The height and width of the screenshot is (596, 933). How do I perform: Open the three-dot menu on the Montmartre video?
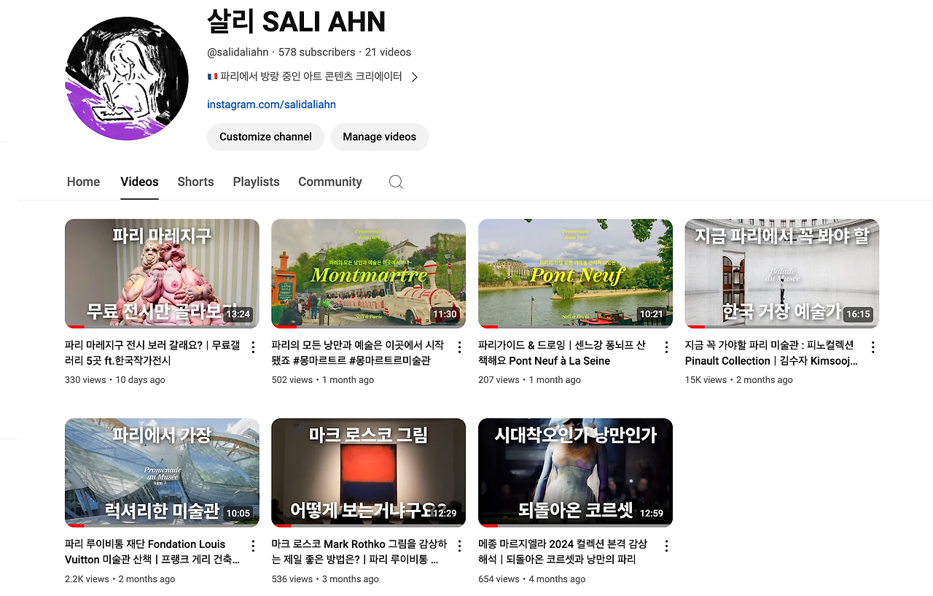459,347
